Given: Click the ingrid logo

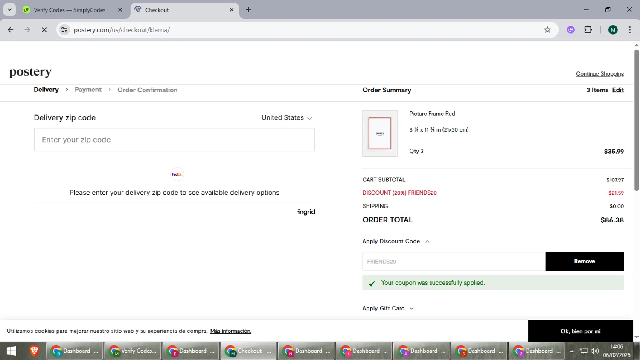Looking at the screenshot, I should [306, 212].
